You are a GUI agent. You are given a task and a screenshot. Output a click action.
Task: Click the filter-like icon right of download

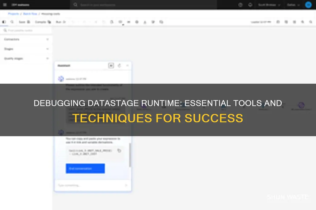(x=153, y=22)
